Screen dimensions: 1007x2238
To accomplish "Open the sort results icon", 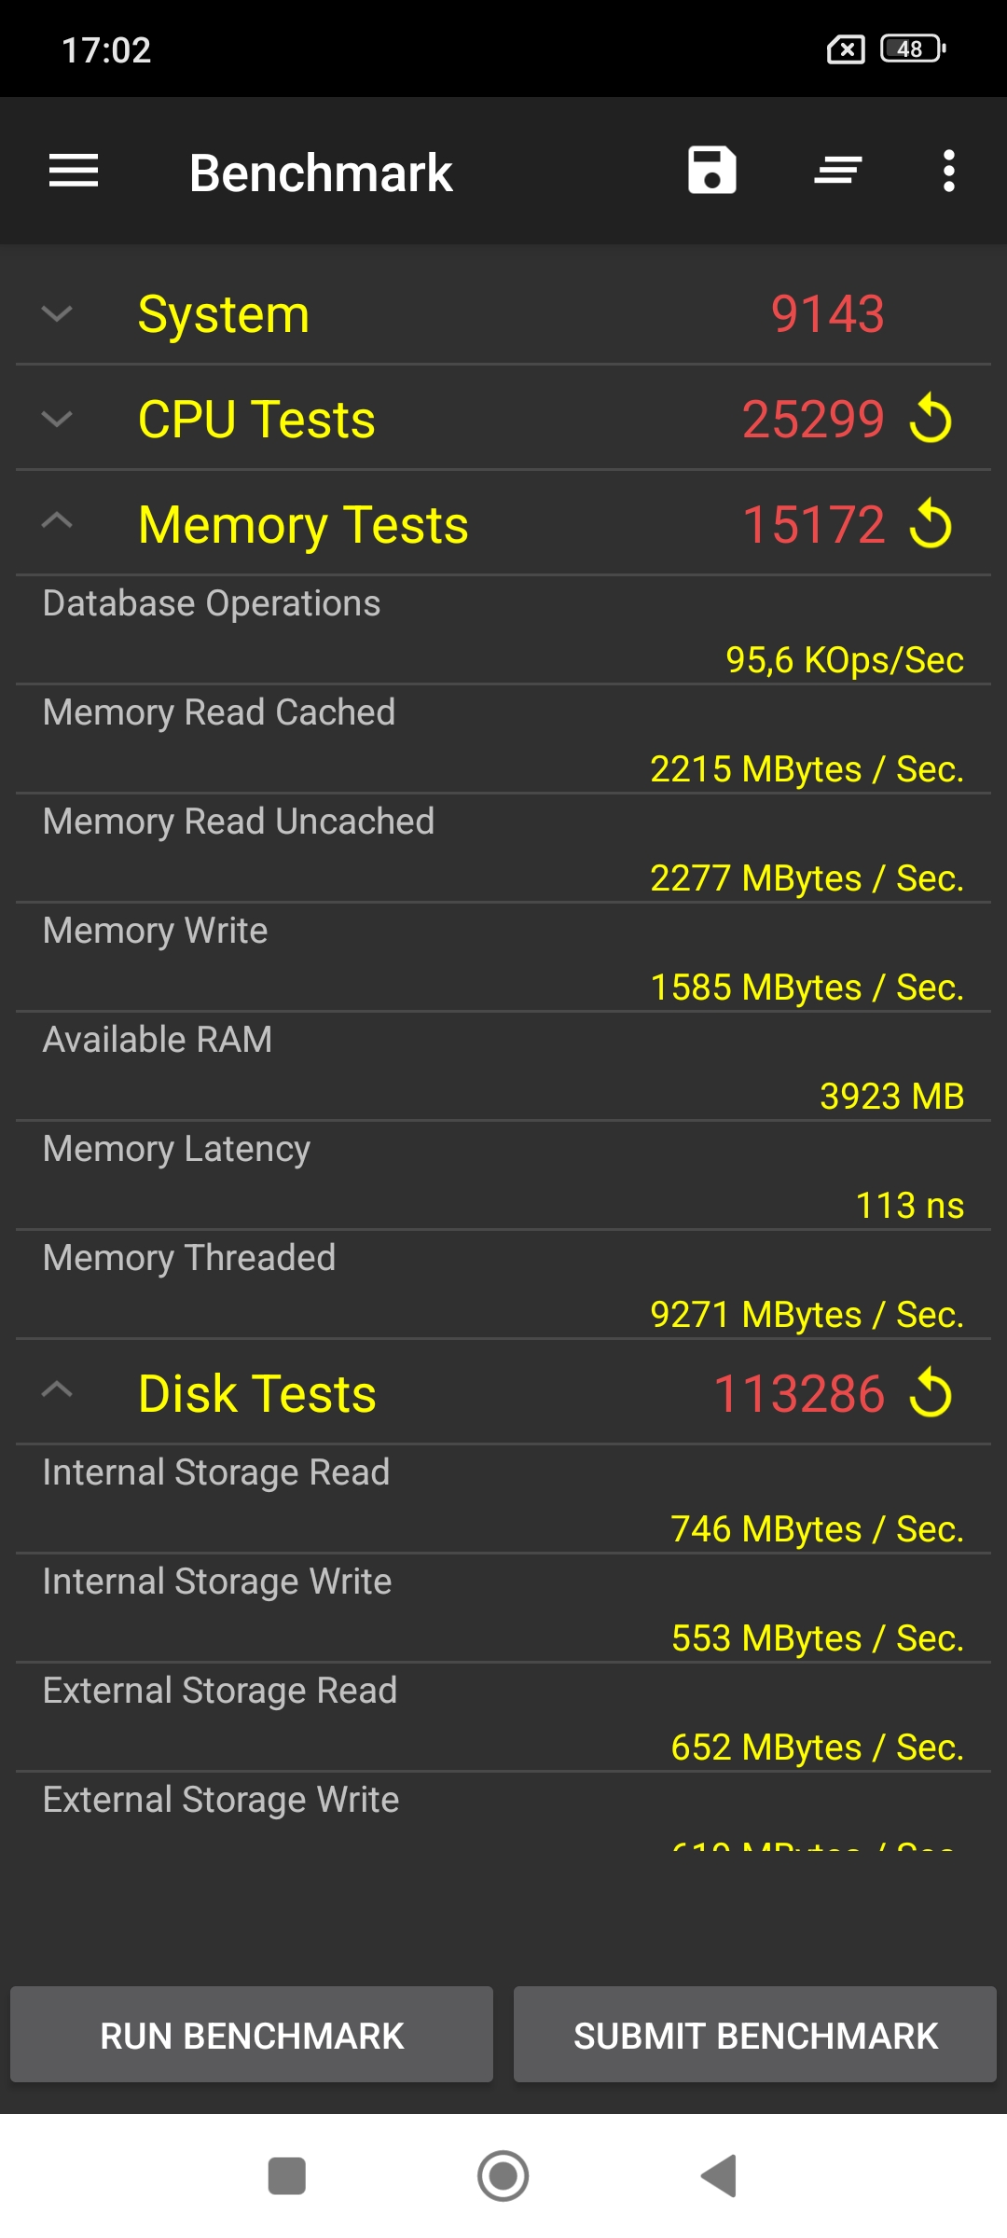I will 837,171.
